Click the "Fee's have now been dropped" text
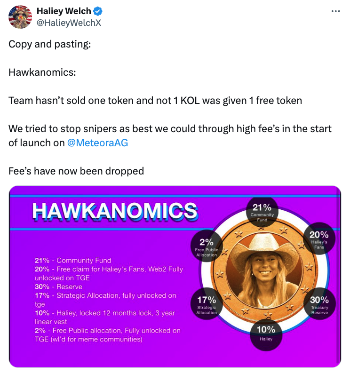Viewport: 350px width, 373px height. (x=76, y=171)
